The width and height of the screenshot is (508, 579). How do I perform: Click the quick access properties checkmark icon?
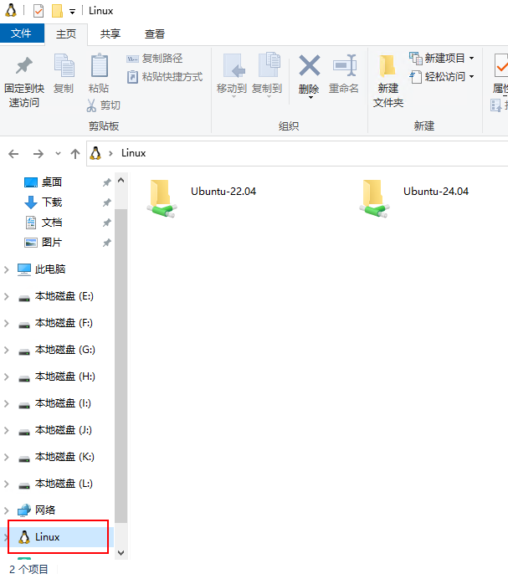pos(38,11)
